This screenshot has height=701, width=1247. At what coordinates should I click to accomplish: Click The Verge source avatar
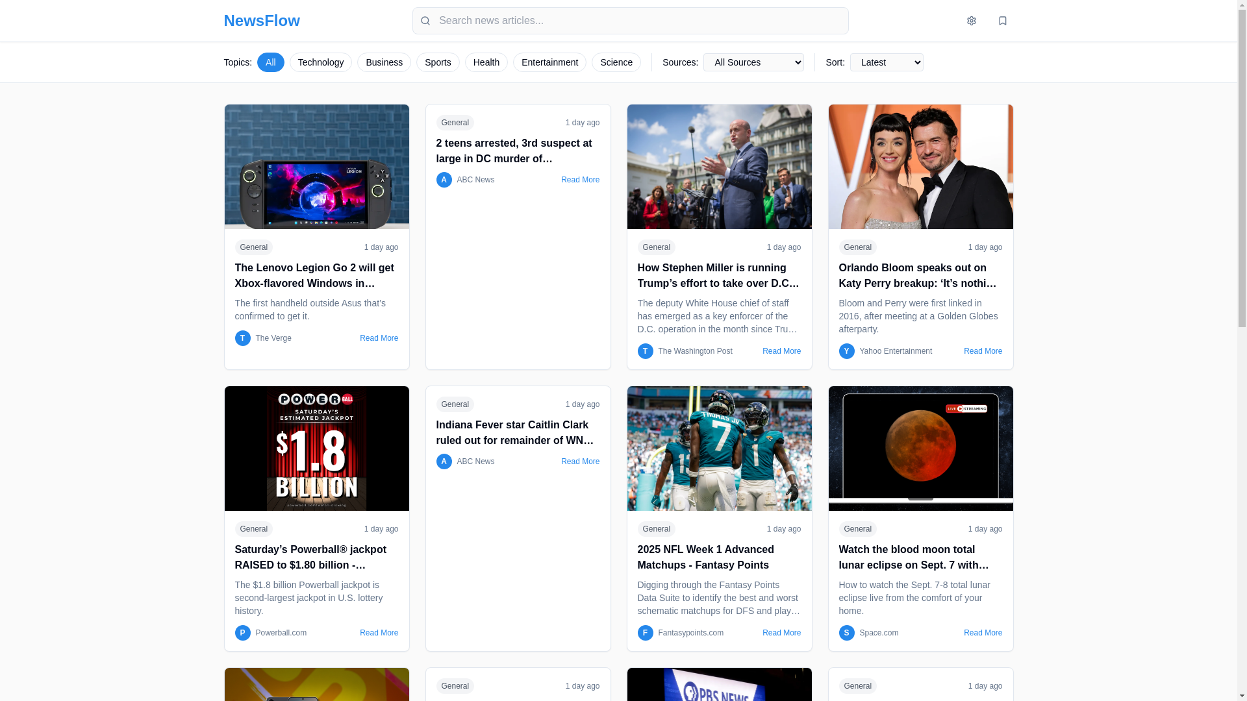242,338
